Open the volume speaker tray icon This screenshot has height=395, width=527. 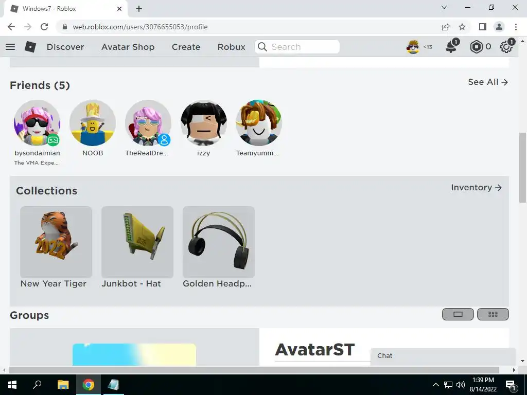point(461,385)
